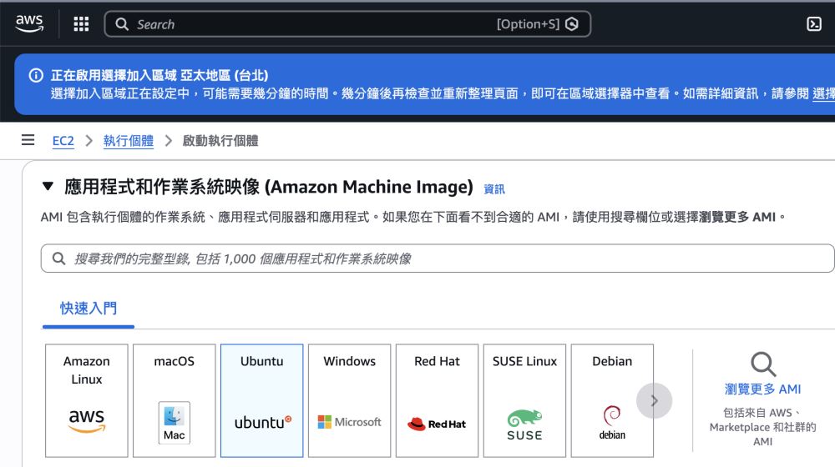Open the 資訊 info link
Viewport: 835px width, 467px height.
tap(494, 189)
